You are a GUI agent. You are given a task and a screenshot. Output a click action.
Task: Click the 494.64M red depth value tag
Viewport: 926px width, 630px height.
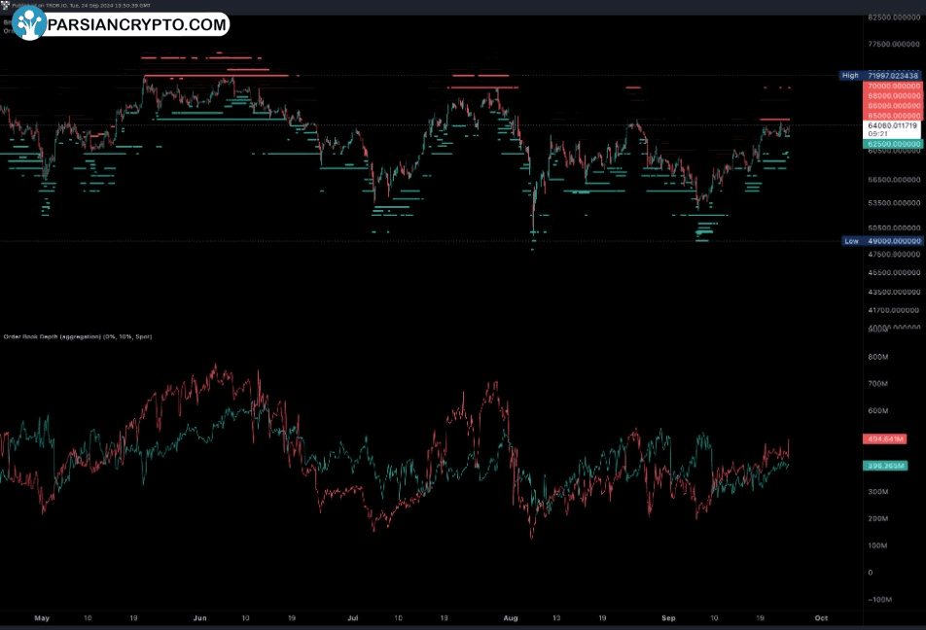[884, 439]
